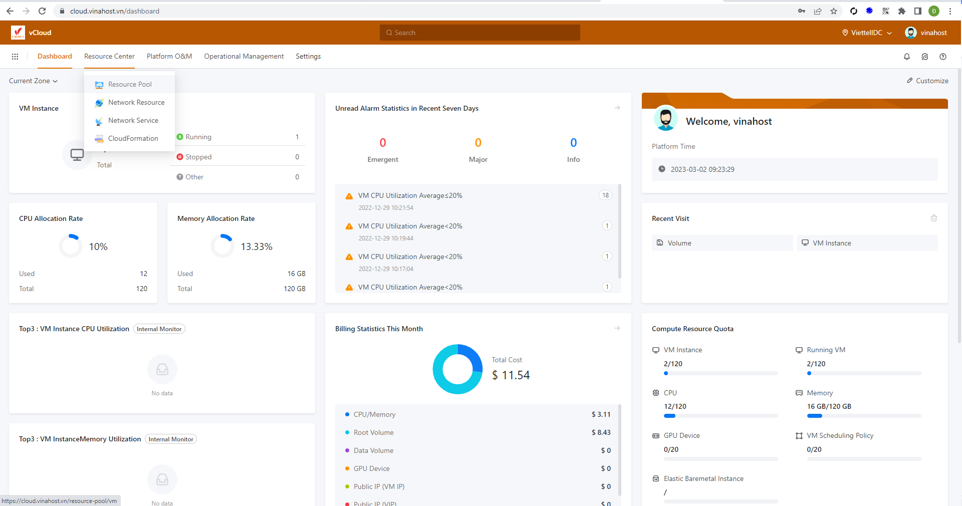Expand Billing Statistics This Month arrow
962x506 pixels.
pyautogui.click(x=617, y=329)
